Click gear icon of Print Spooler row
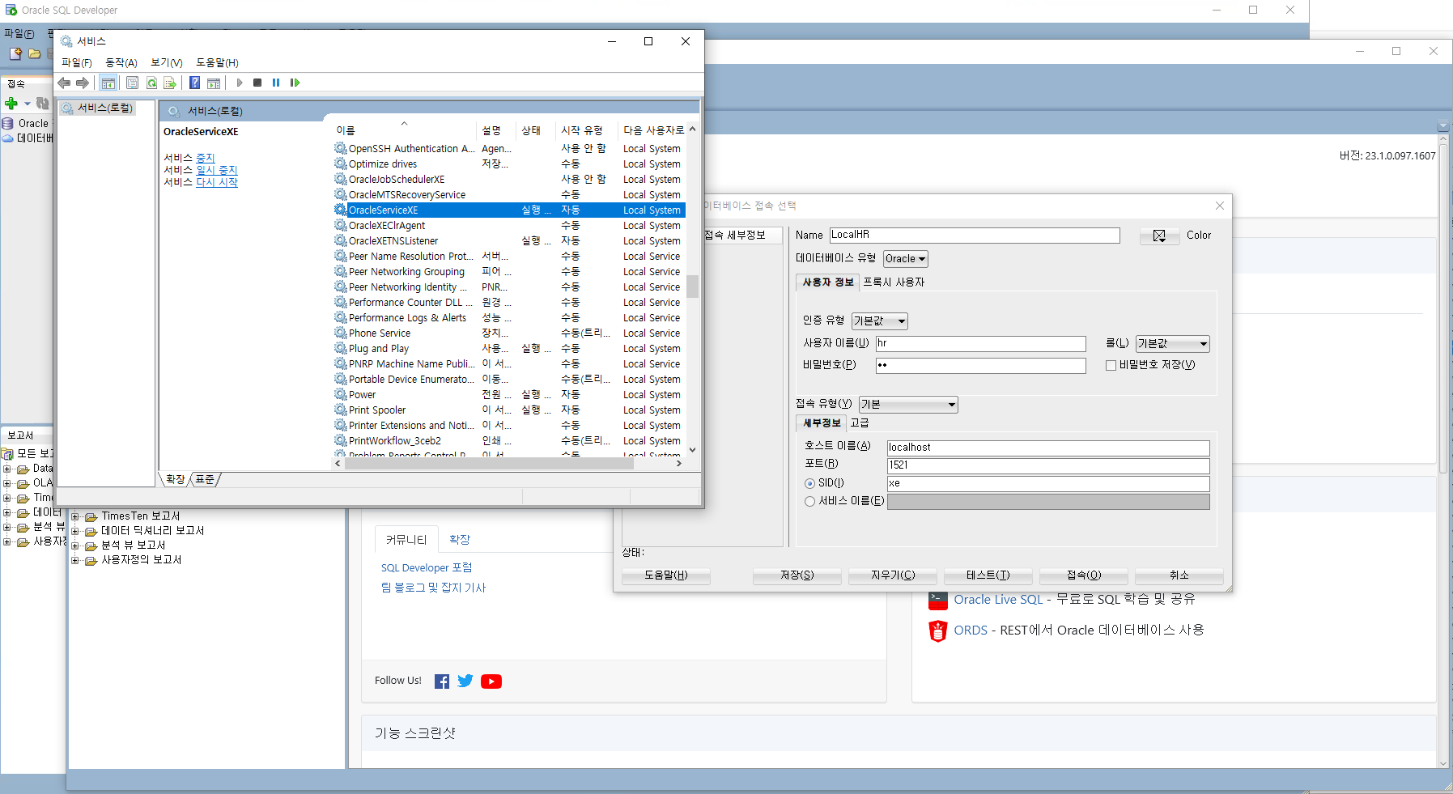This screenshot has width=1453, height=794. [x=341, y=410]
